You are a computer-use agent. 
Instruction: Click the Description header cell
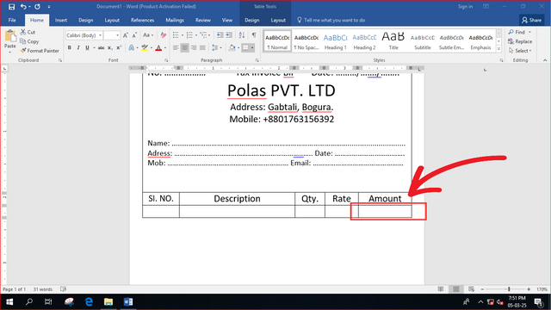pos(237,199)
